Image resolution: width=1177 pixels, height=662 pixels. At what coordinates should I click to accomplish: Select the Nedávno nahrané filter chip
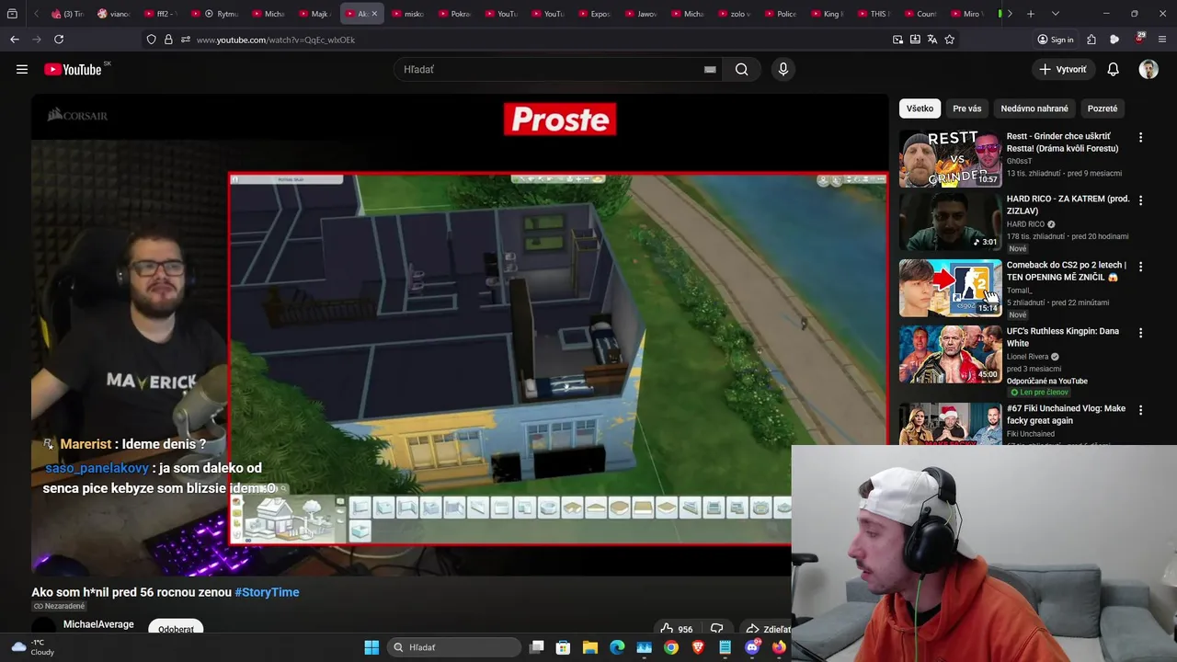pyautogui.click(x=1034, y=108)
